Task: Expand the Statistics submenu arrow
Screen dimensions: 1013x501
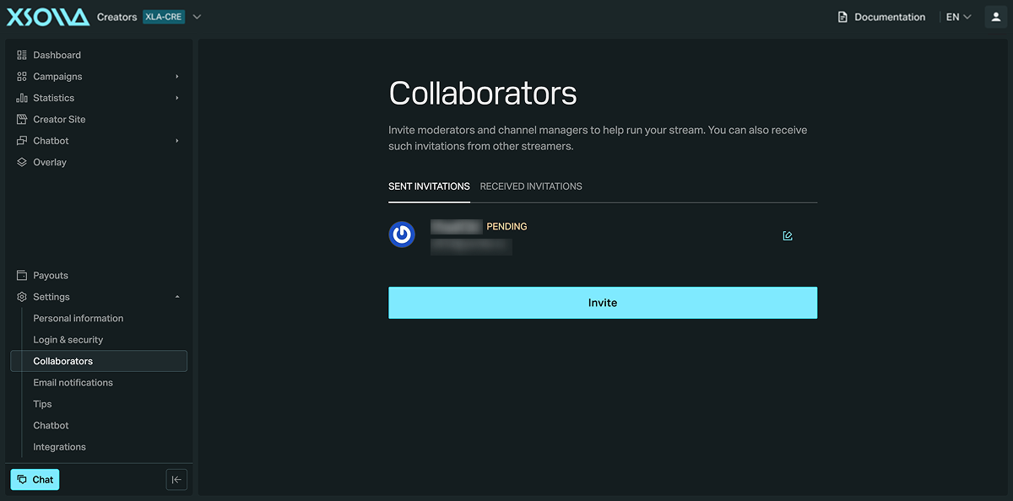Action: click(x=177, y=98)
